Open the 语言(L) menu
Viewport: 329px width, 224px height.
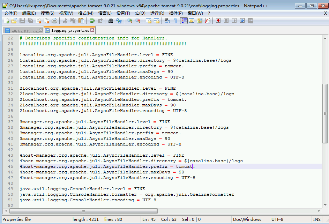tap(105, 13)
